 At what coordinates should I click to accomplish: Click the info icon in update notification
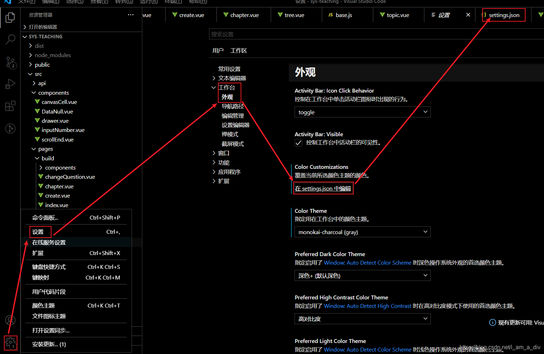tap(493, 322)
